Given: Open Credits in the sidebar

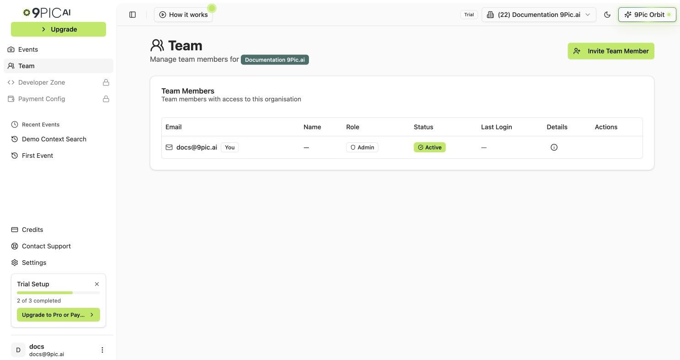Looking at the screenshot, I should (x=58, y=230).
